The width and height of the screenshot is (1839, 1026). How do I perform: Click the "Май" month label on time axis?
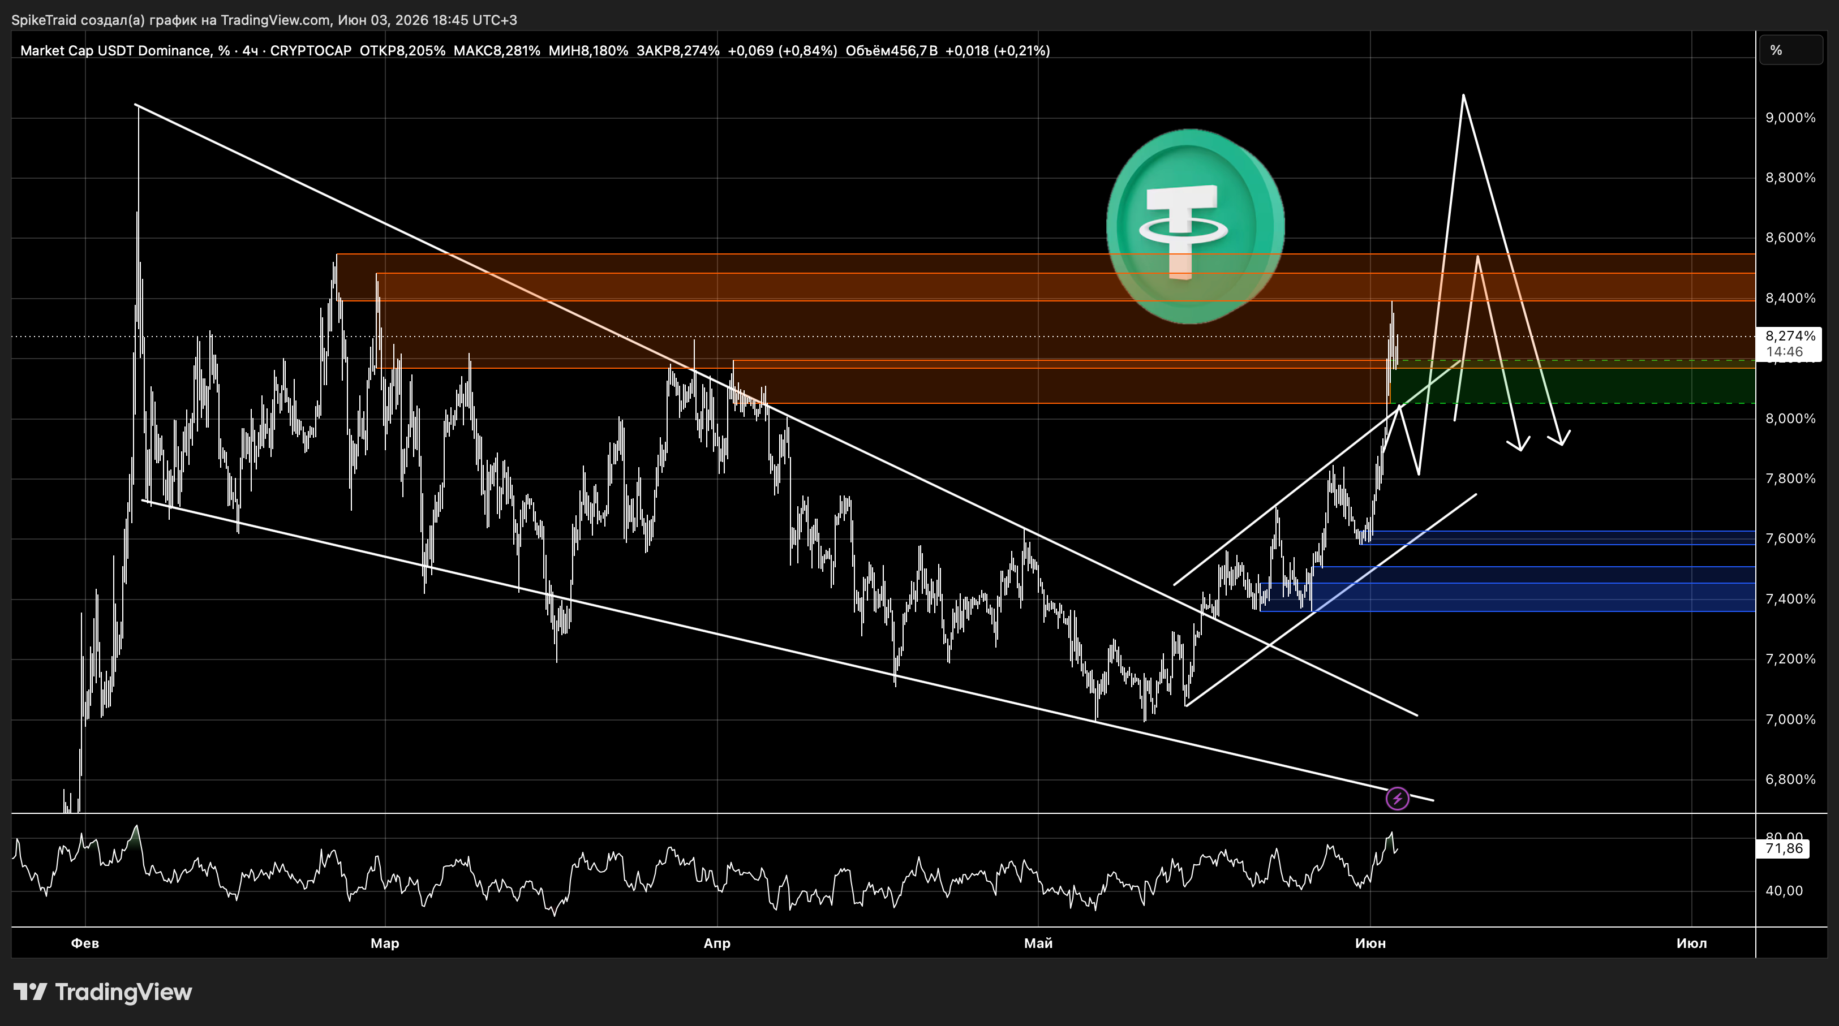click(1038, 943)
